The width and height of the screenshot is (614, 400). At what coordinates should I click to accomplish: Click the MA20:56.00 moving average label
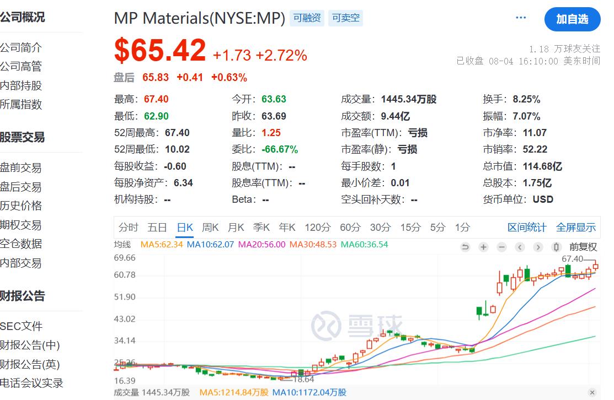[x=261, y=245]
